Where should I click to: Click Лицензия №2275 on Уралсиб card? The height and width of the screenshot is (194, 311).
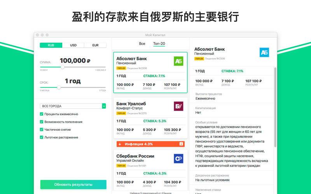137,113
